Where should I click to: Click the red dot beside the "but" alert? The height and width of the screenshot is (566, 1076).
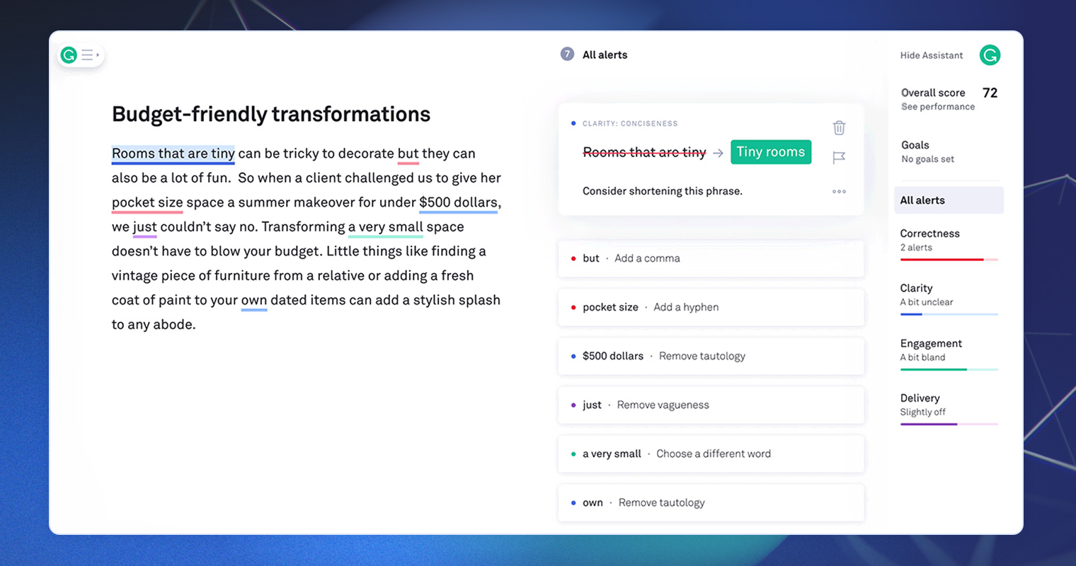tap(573, 258)
